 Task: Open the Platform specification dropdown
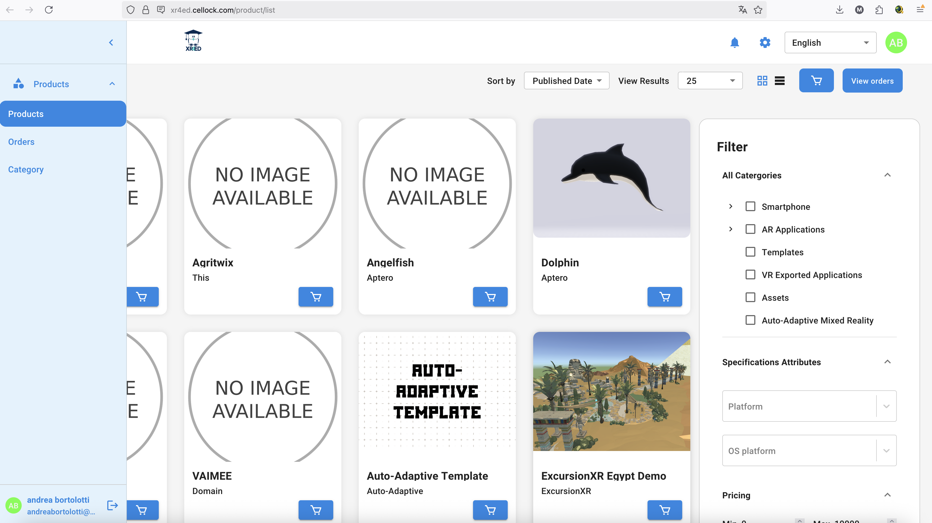(x=809, y=406)
